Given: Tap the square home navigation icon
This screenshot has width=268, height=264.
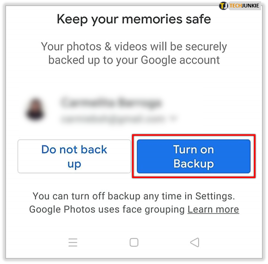Looking at the screenshot, I should click(134, 242).
